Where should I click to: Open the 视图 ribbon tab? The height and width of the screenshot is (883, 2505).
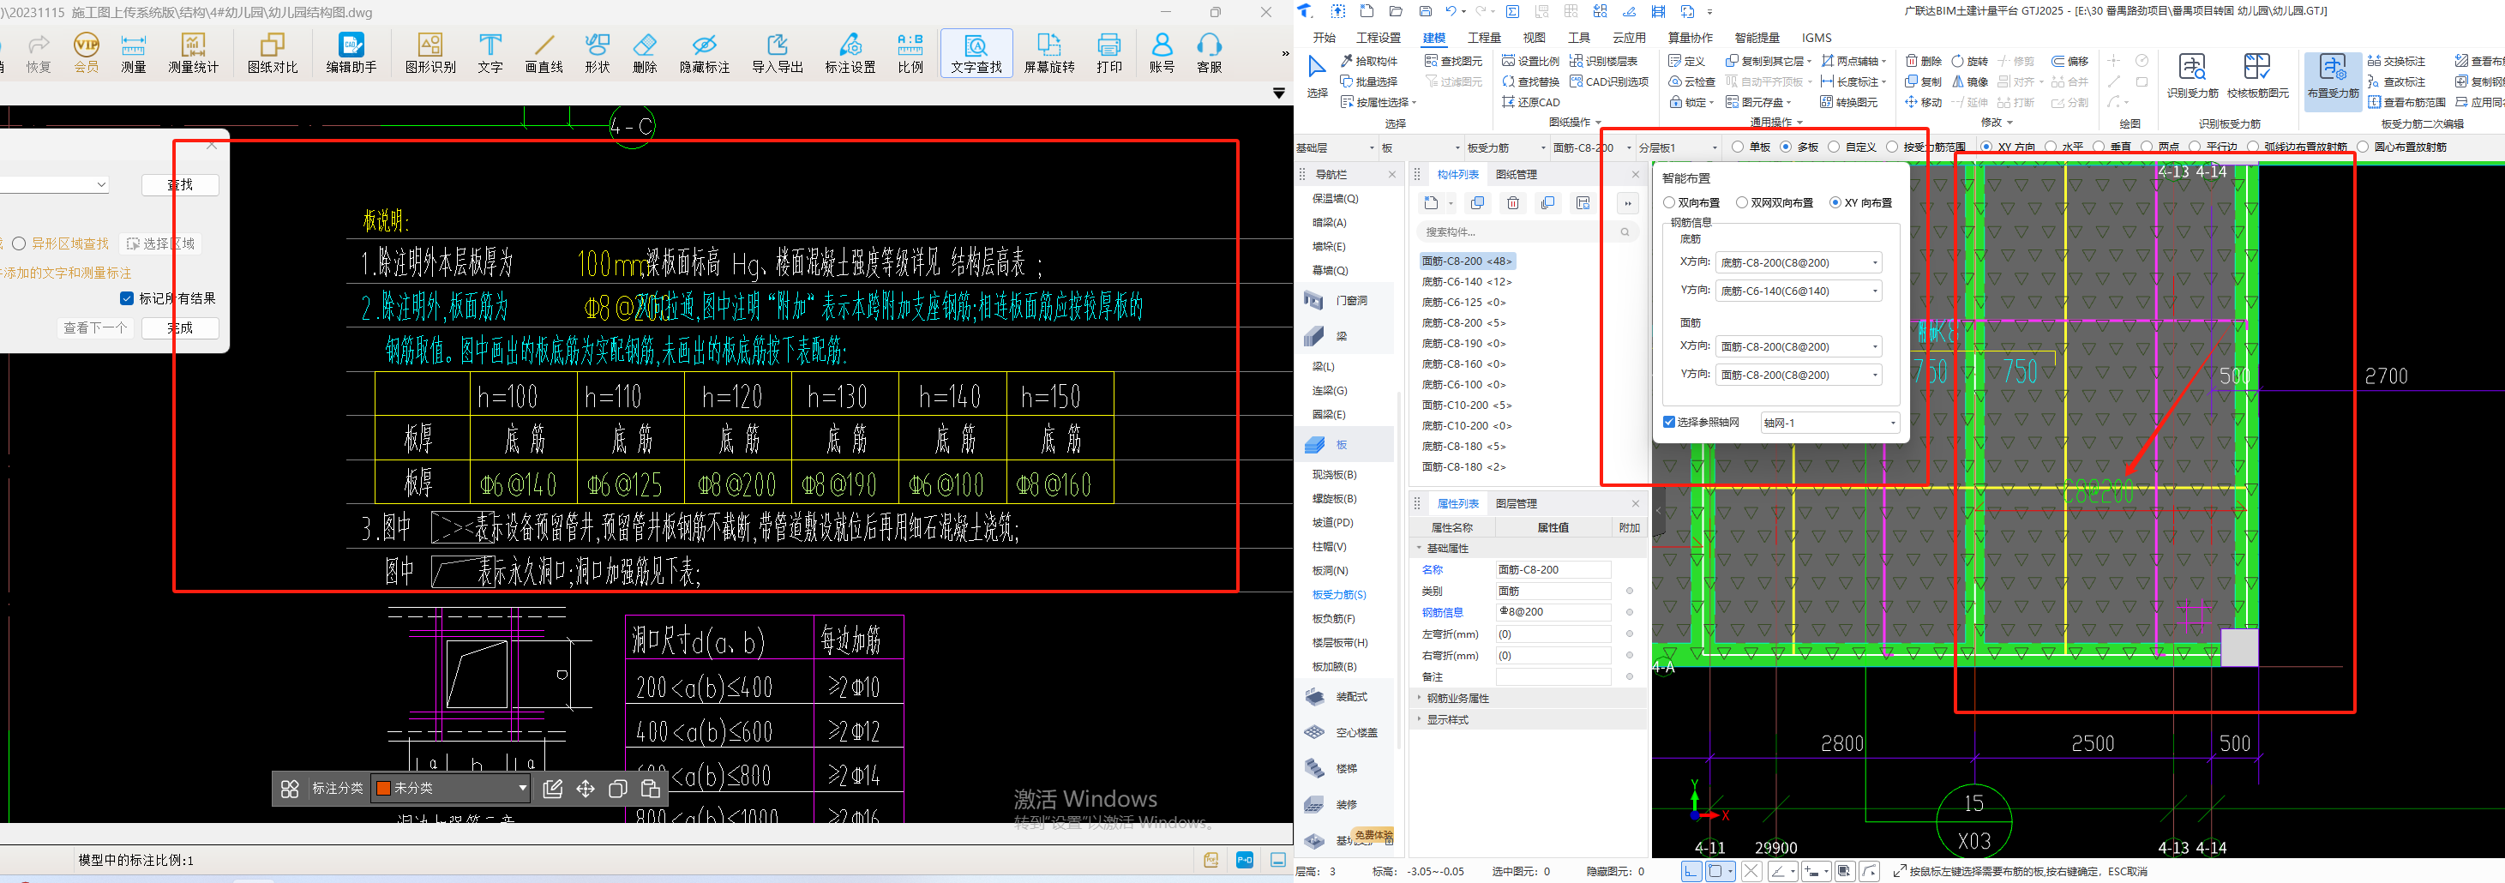pos(1534,38)
